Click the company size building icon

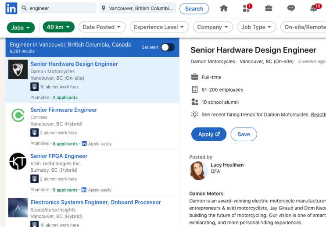click(195, 89)
